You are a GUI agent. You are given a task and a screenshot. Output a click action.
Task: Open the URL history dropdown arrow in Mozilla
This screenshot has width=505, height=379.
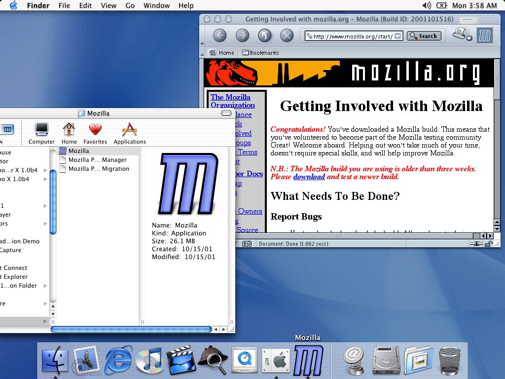click(398, 36)
